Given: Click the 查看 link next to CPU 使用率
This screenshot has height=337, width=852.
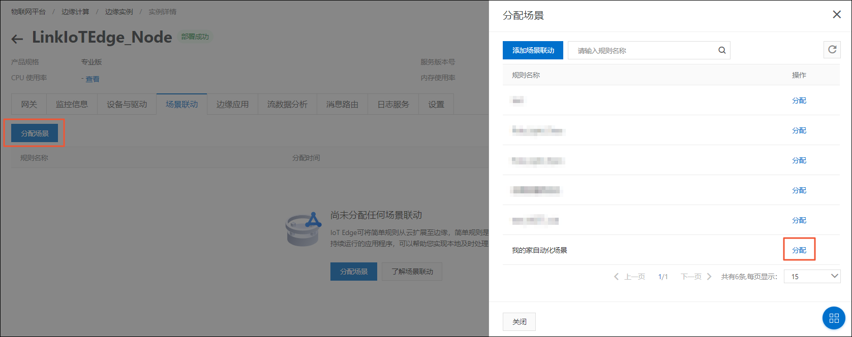Looking at the screenshot, I should click(93, 79).
